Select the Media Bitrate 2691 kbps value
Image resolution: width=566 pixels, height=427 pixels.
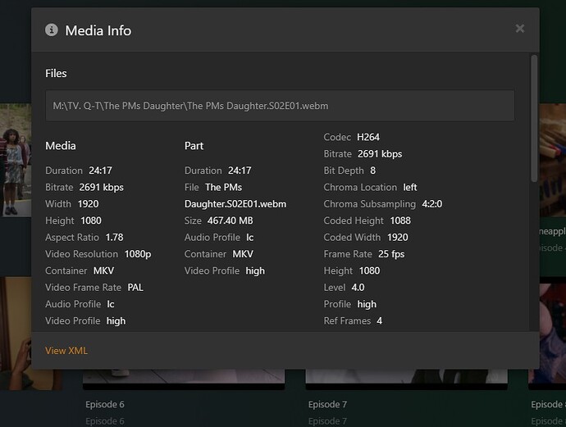click(x=102, y=187)
